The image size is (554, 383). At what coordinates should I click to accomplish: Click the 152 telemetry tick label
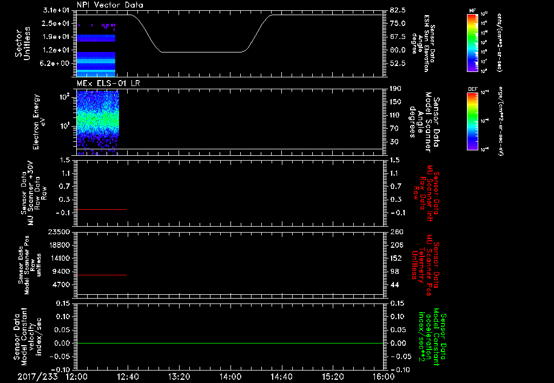click(x=396, y=258)
